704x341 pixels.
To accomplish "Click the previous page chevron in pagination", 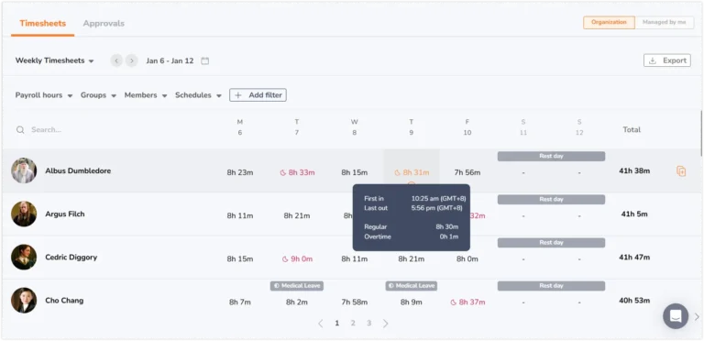I will click(321, 324).
